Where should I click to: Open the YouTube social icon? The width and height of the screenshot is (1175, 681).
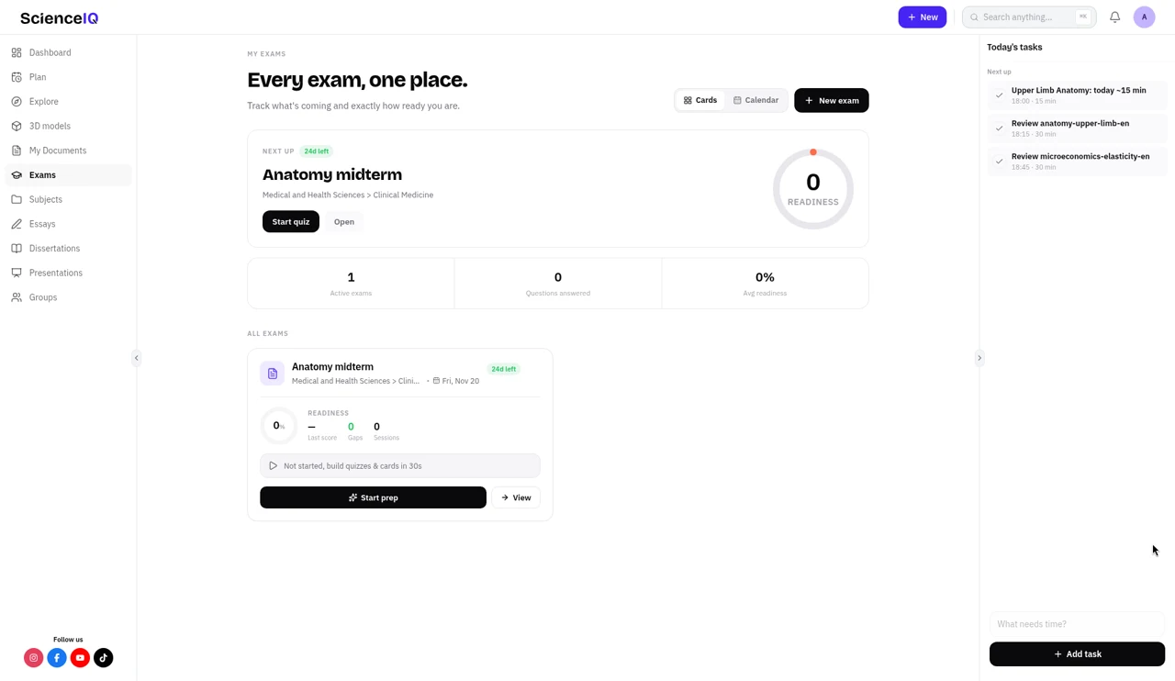[80, 658]
